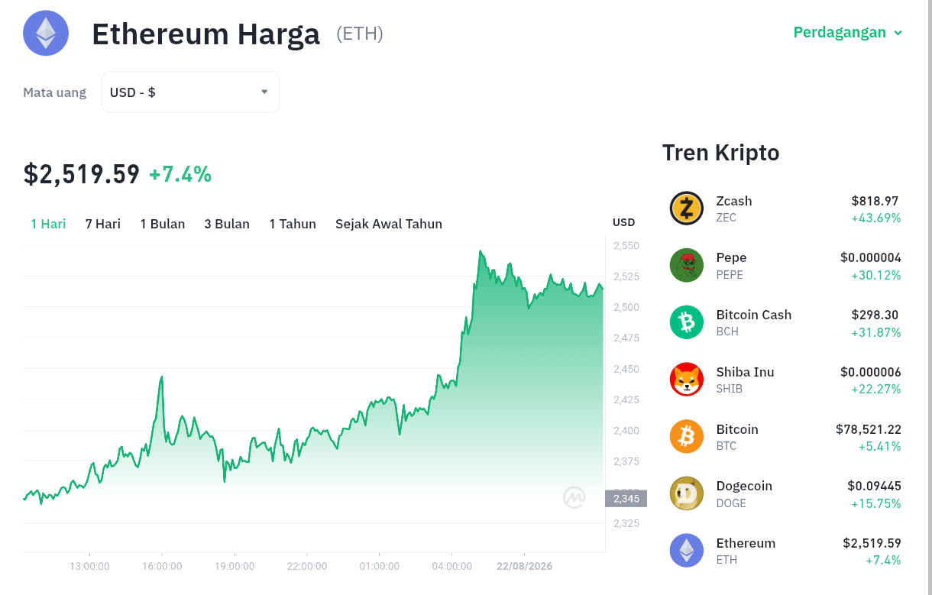
Task: Click the orange Bitcoin icon
Action: (686, 436)
